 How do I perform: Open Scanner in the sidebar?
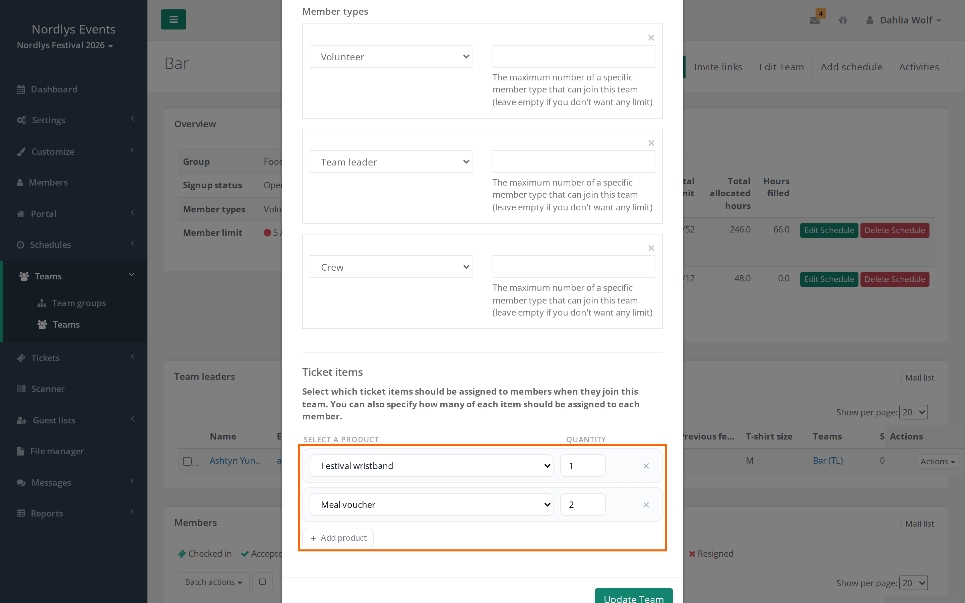[74, 389]
